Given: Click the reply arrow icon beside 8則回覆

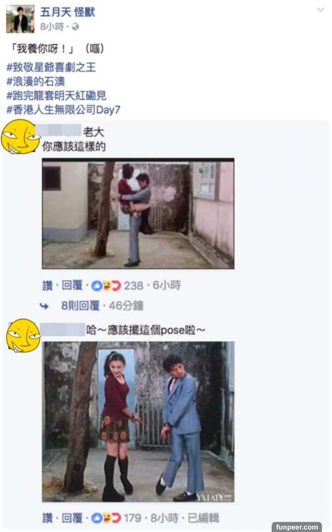Looking at the screenshot, I should point(44,306).
